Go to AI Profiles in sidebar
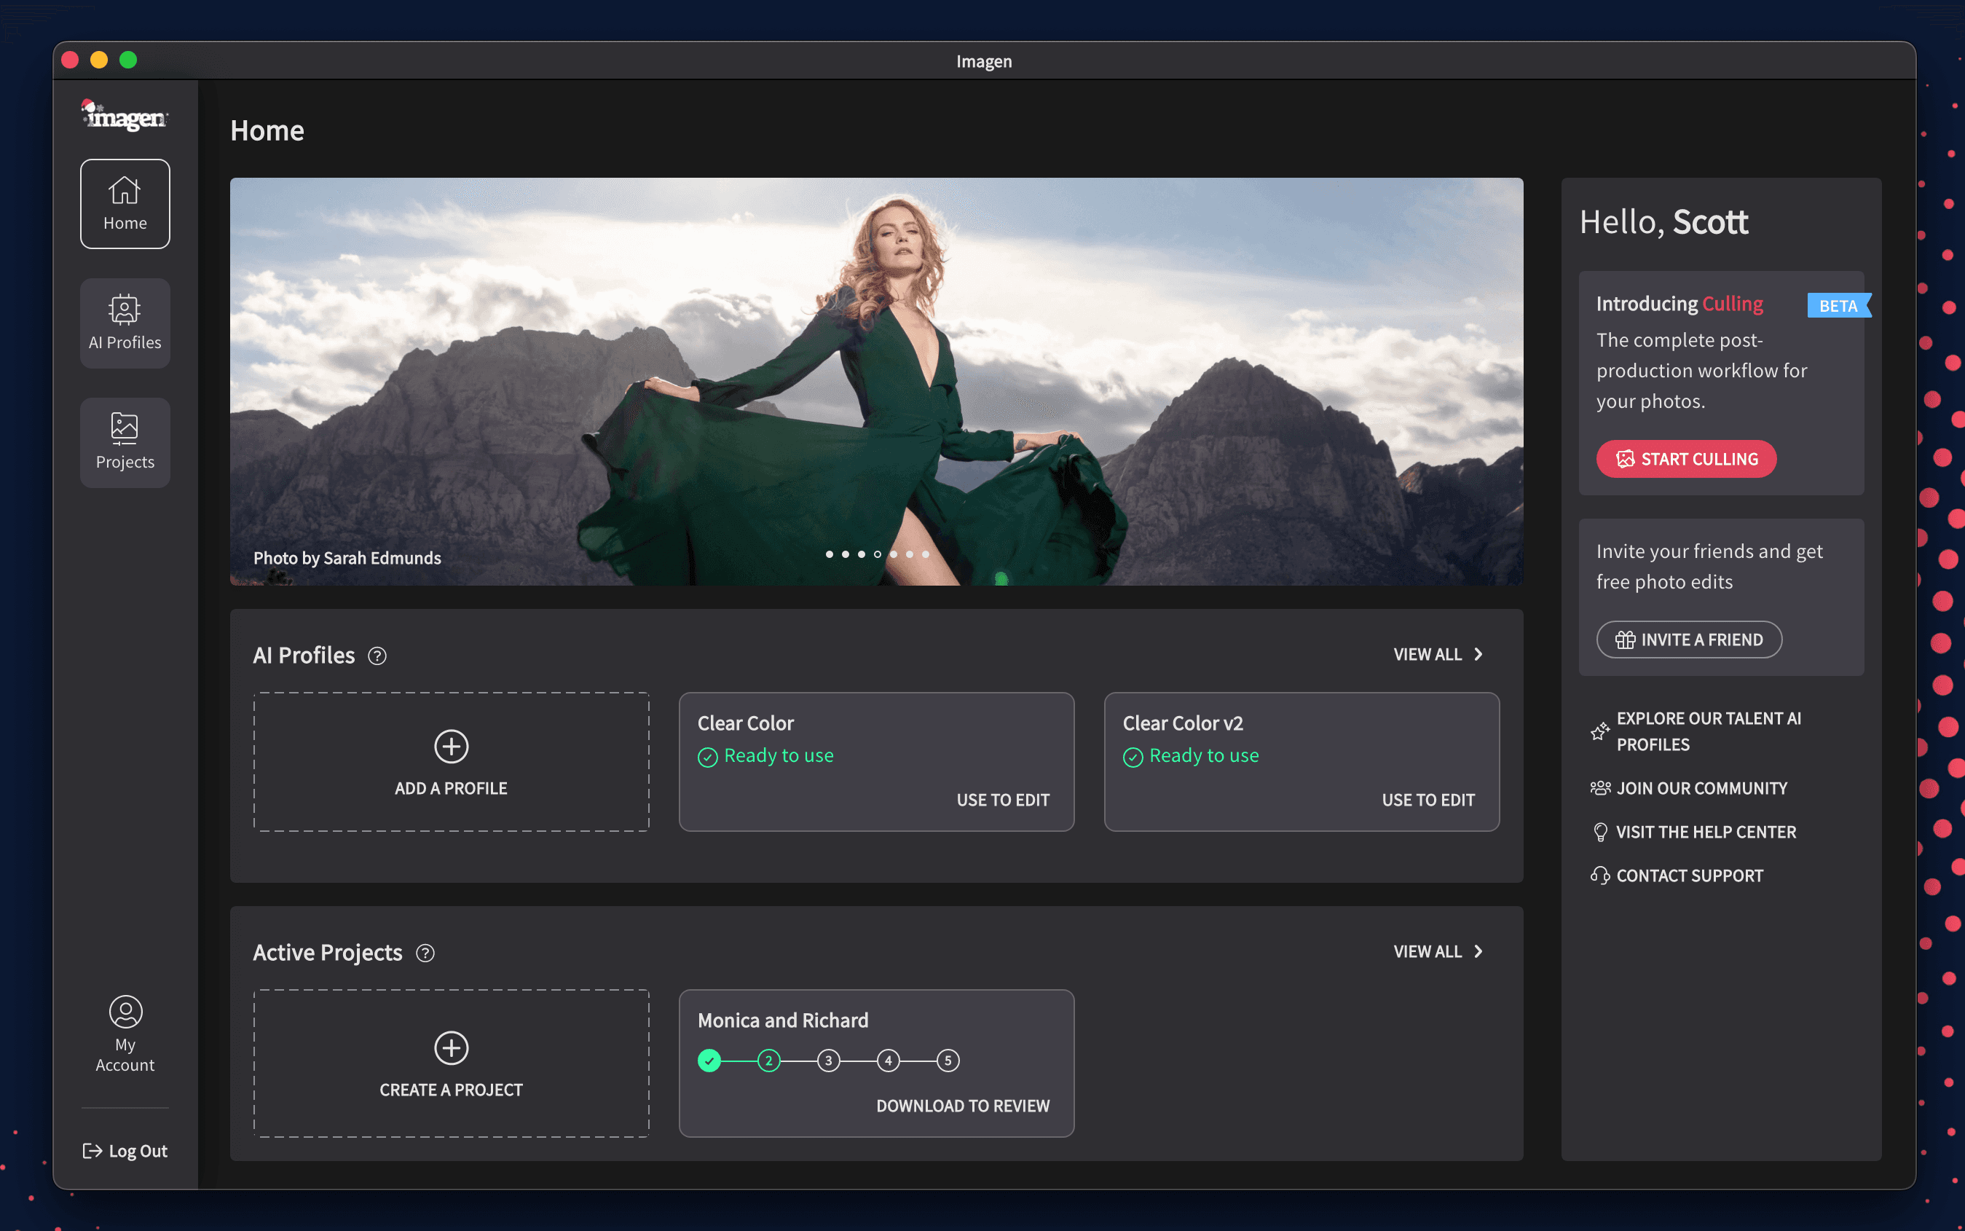The height and width of the screenshot is (1231, 1965). click(125, 323)
